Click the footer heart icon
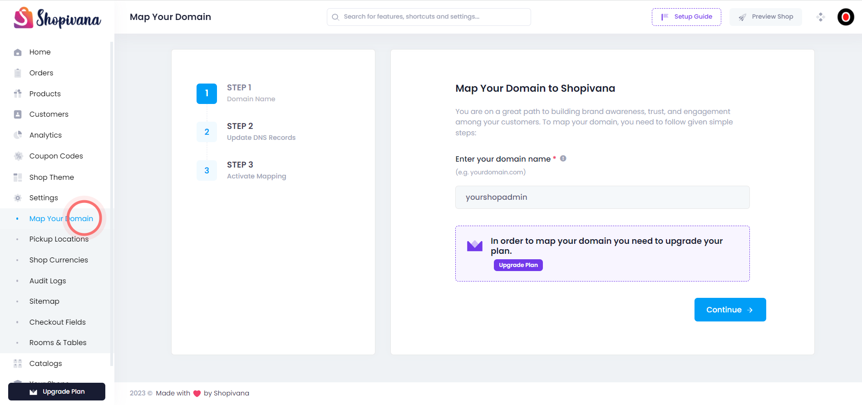The height and width of the screenshot is (405, 862). point(197,394)
